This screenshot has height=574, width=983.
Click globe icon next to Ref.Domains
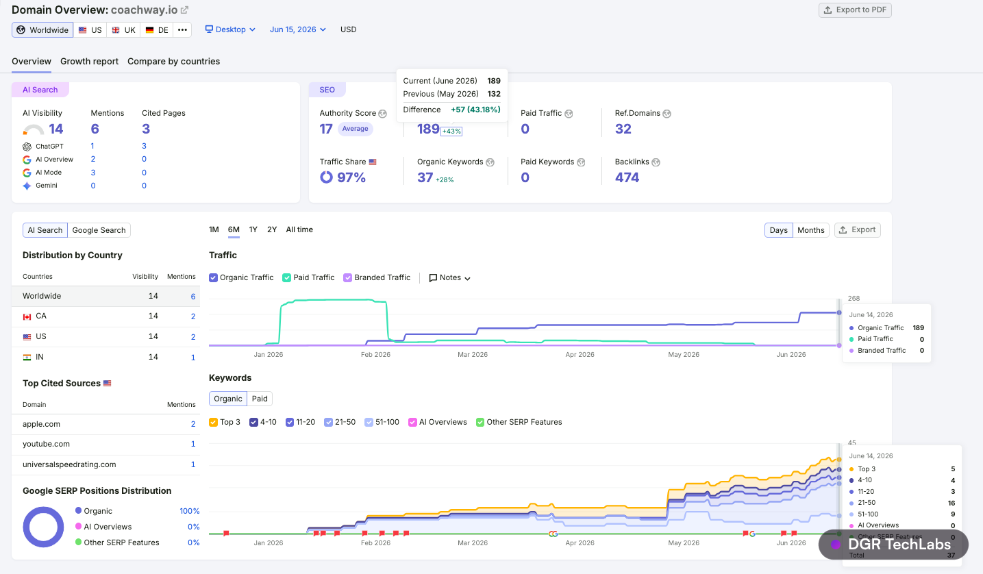(667, 114)
